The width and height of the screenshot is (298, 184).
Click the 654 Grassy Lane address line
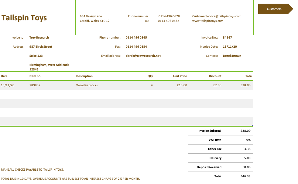point(91,16)
